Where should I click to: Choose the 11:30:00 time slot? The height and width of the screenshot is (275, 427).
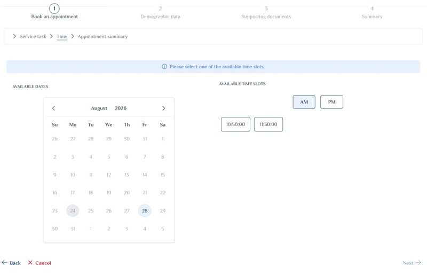tap(268, 124)
